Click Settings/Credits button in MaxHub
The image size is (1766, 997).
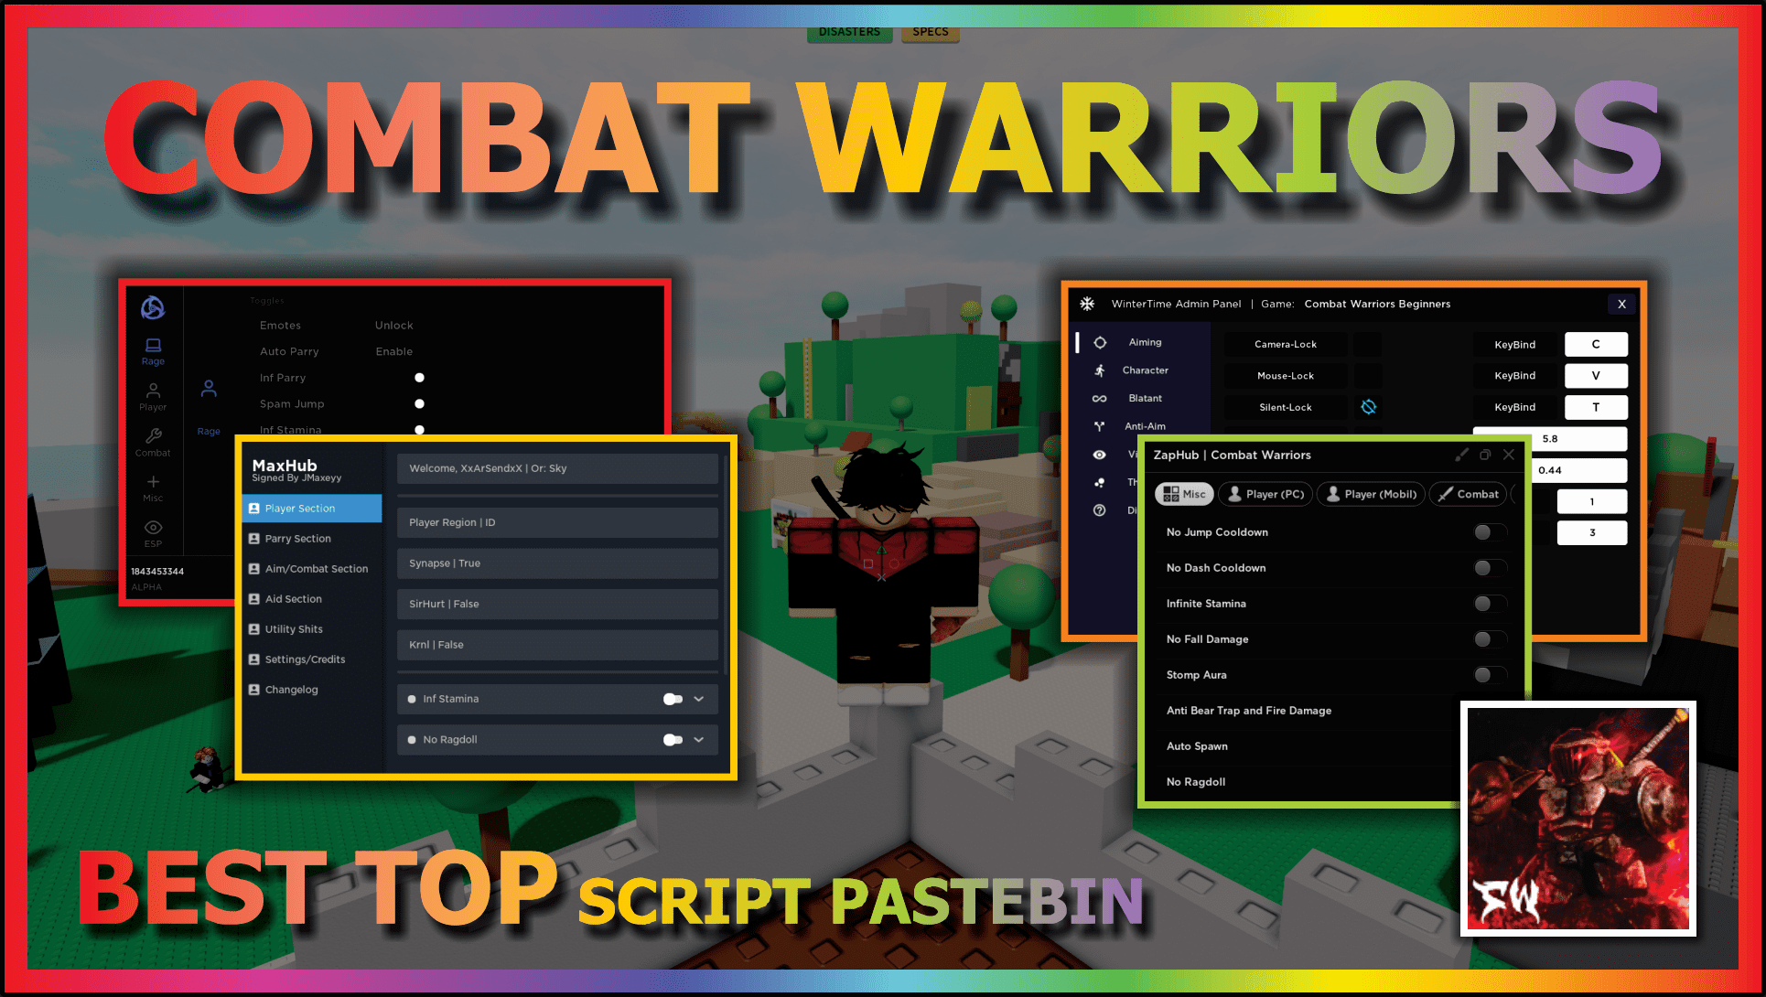pos(305,659)
